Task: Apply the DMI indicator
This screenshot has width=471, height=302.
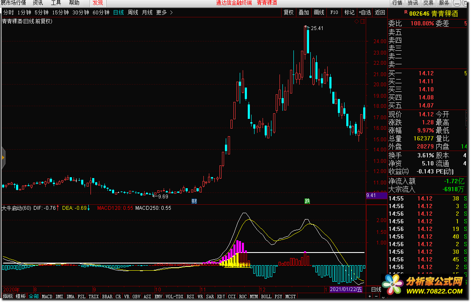Action: tap(60, 297)
